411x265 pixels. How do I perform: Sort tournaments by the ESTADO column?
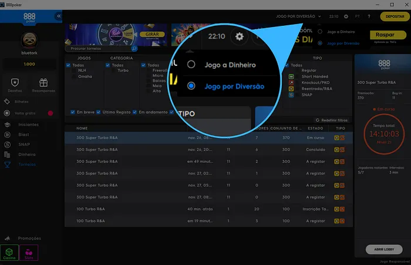click(x=315, y=128)
